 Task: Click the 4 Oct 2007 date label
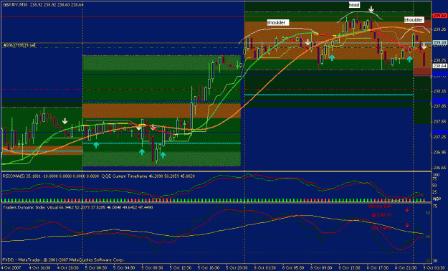pyautogui.click(x=11, y=268)
